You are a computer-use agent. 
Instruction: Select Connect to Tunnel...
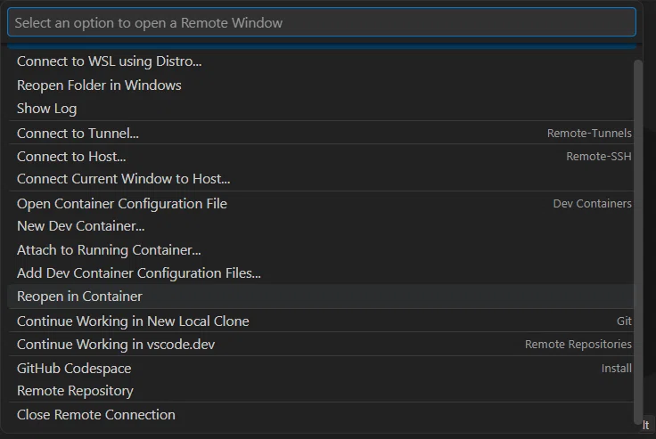click(x=321, y=133)
